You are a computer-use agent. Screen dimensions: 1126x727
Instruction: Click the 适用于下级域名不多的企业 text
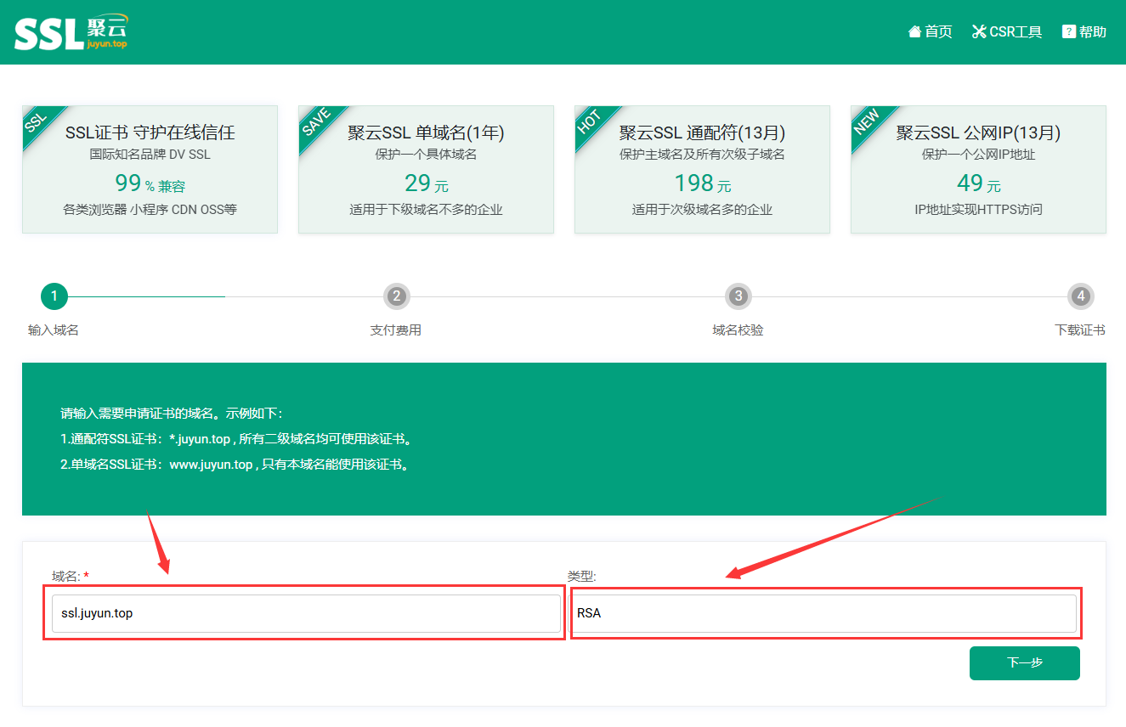tap(426, 210)
